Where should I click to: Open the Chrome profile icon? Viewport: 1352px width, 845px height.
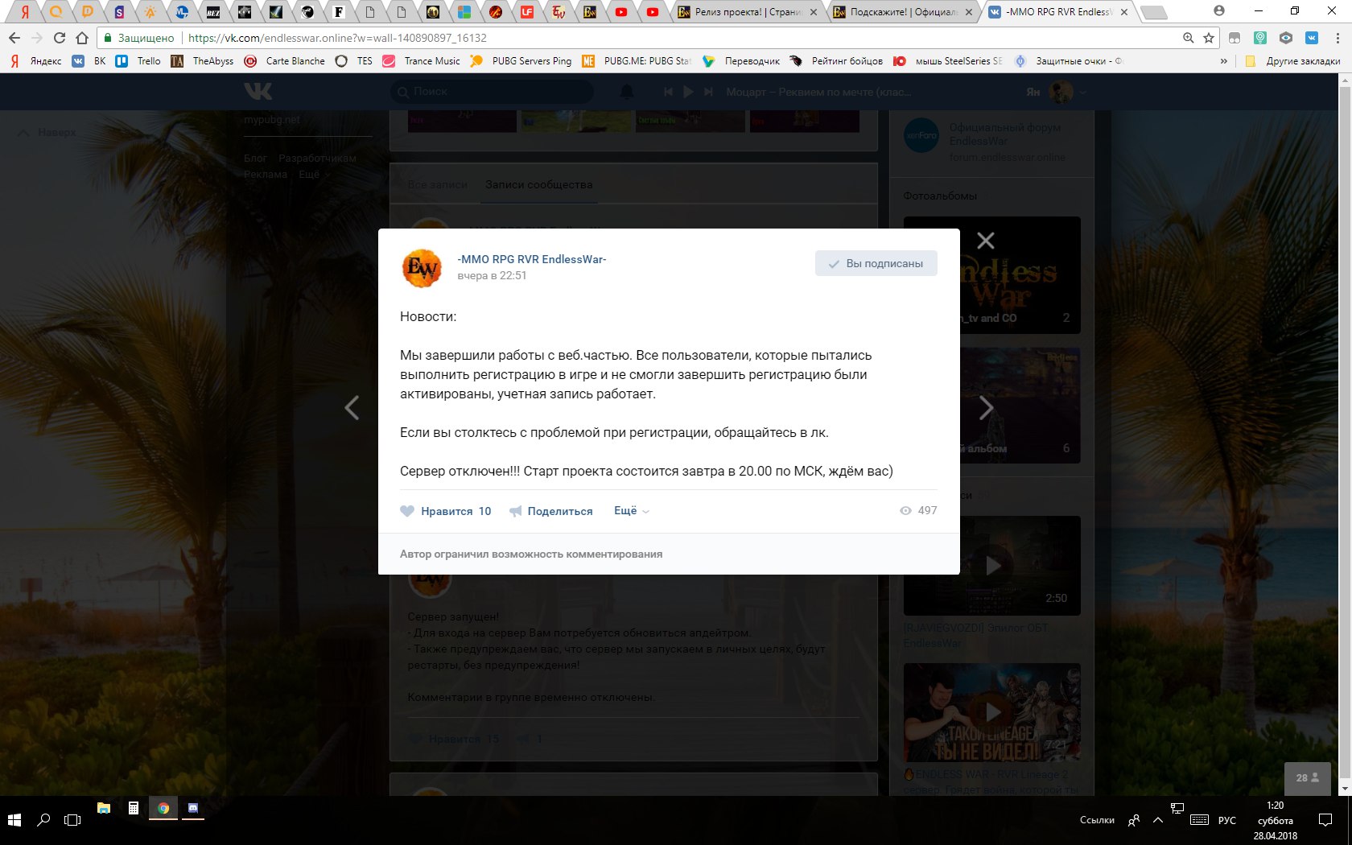[x=1219, y=10]
